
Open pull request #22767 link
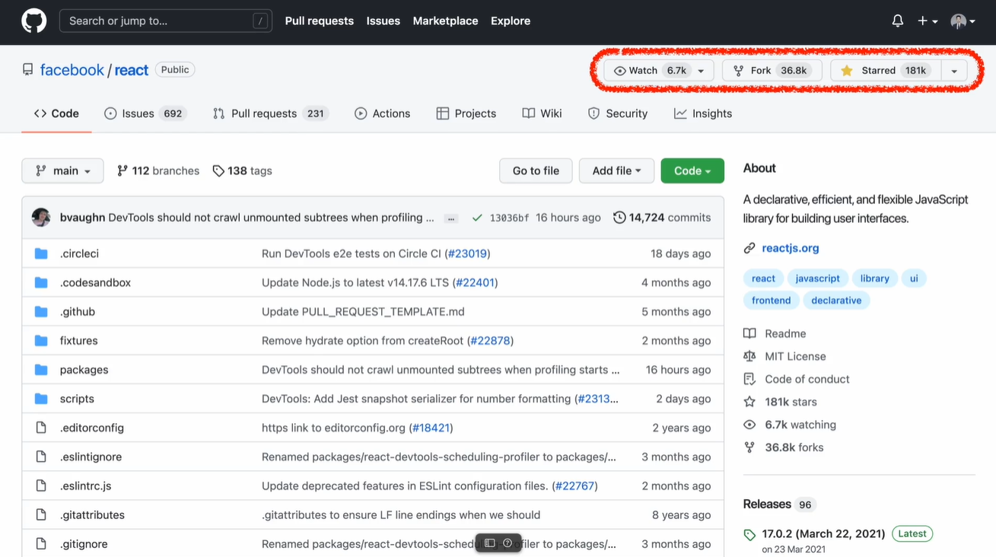tap(574, 485)
